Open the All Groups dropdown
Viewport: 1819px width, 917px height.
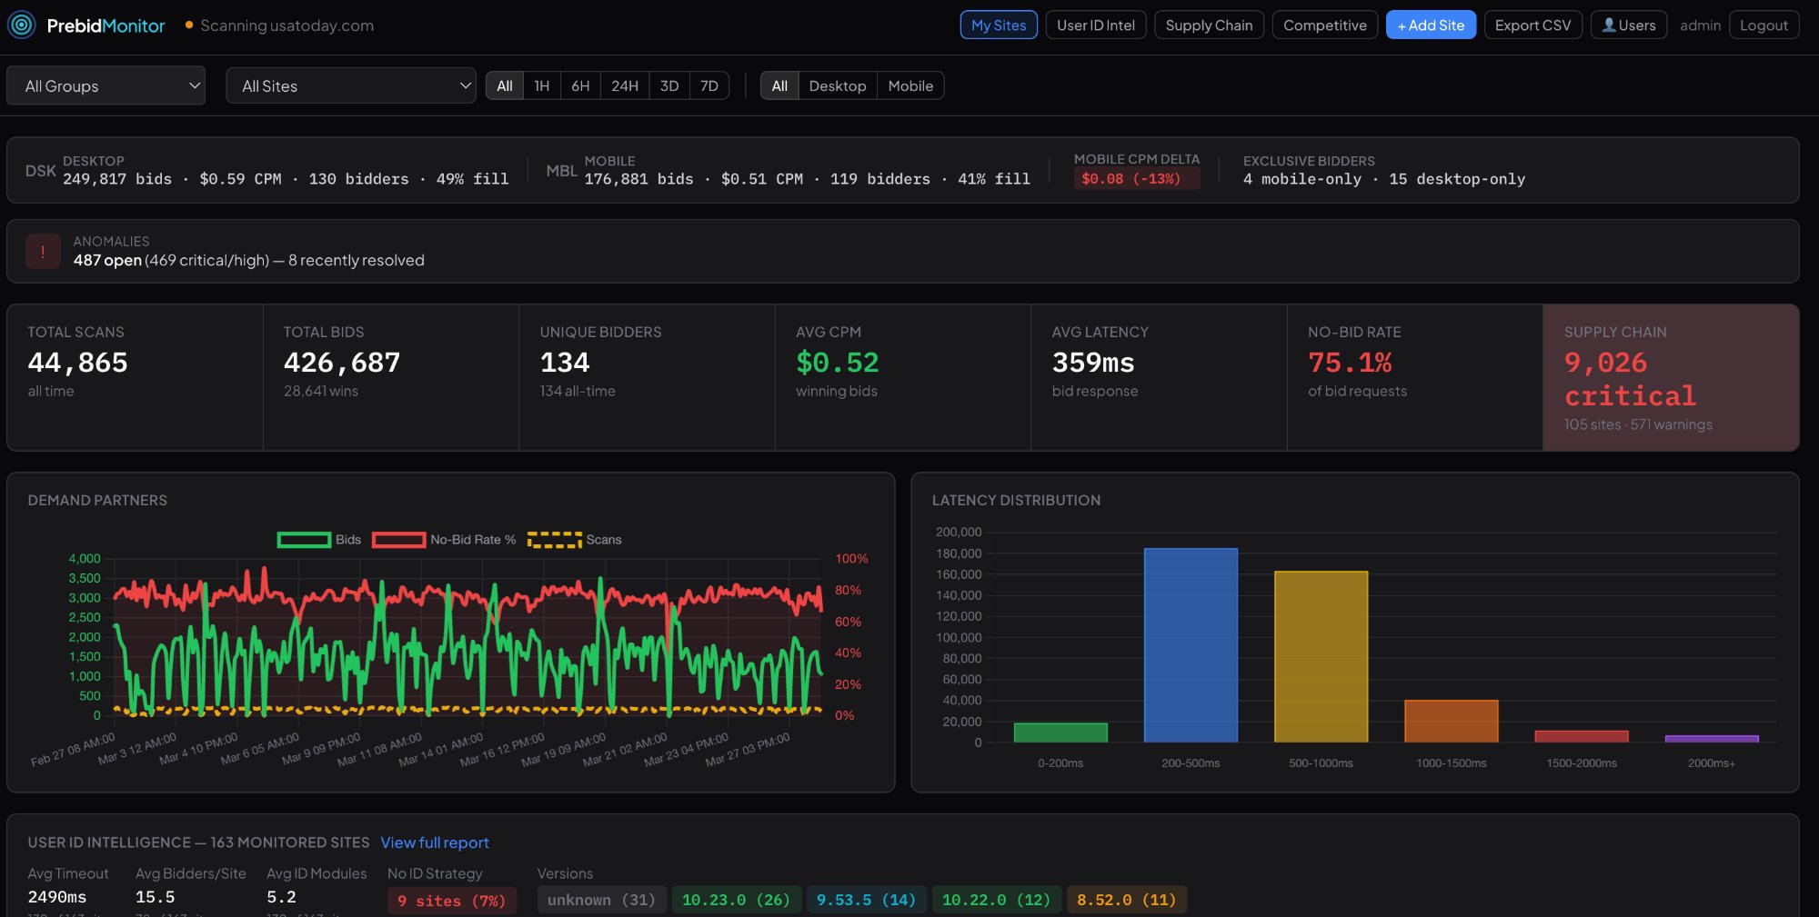tap(106, 85)
